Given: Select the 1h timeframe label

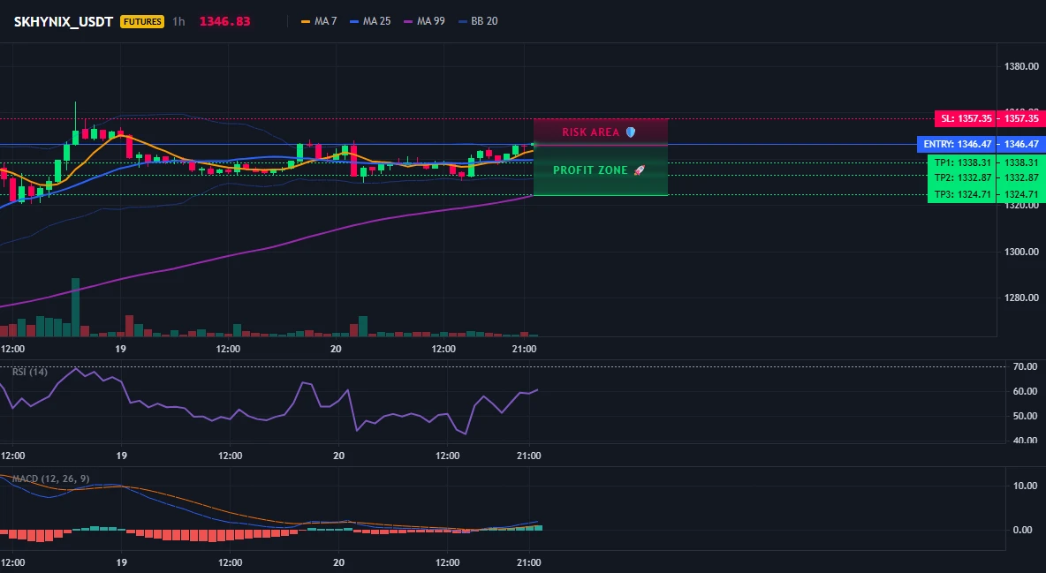Looking at the screenshot, I should point(178,21).
